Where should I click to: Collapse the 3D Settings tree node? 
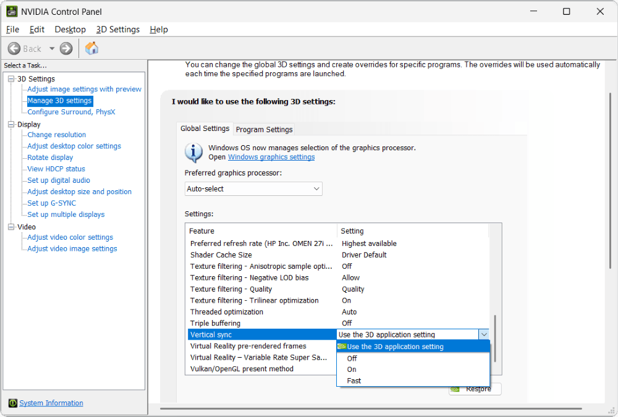[11, 79]
